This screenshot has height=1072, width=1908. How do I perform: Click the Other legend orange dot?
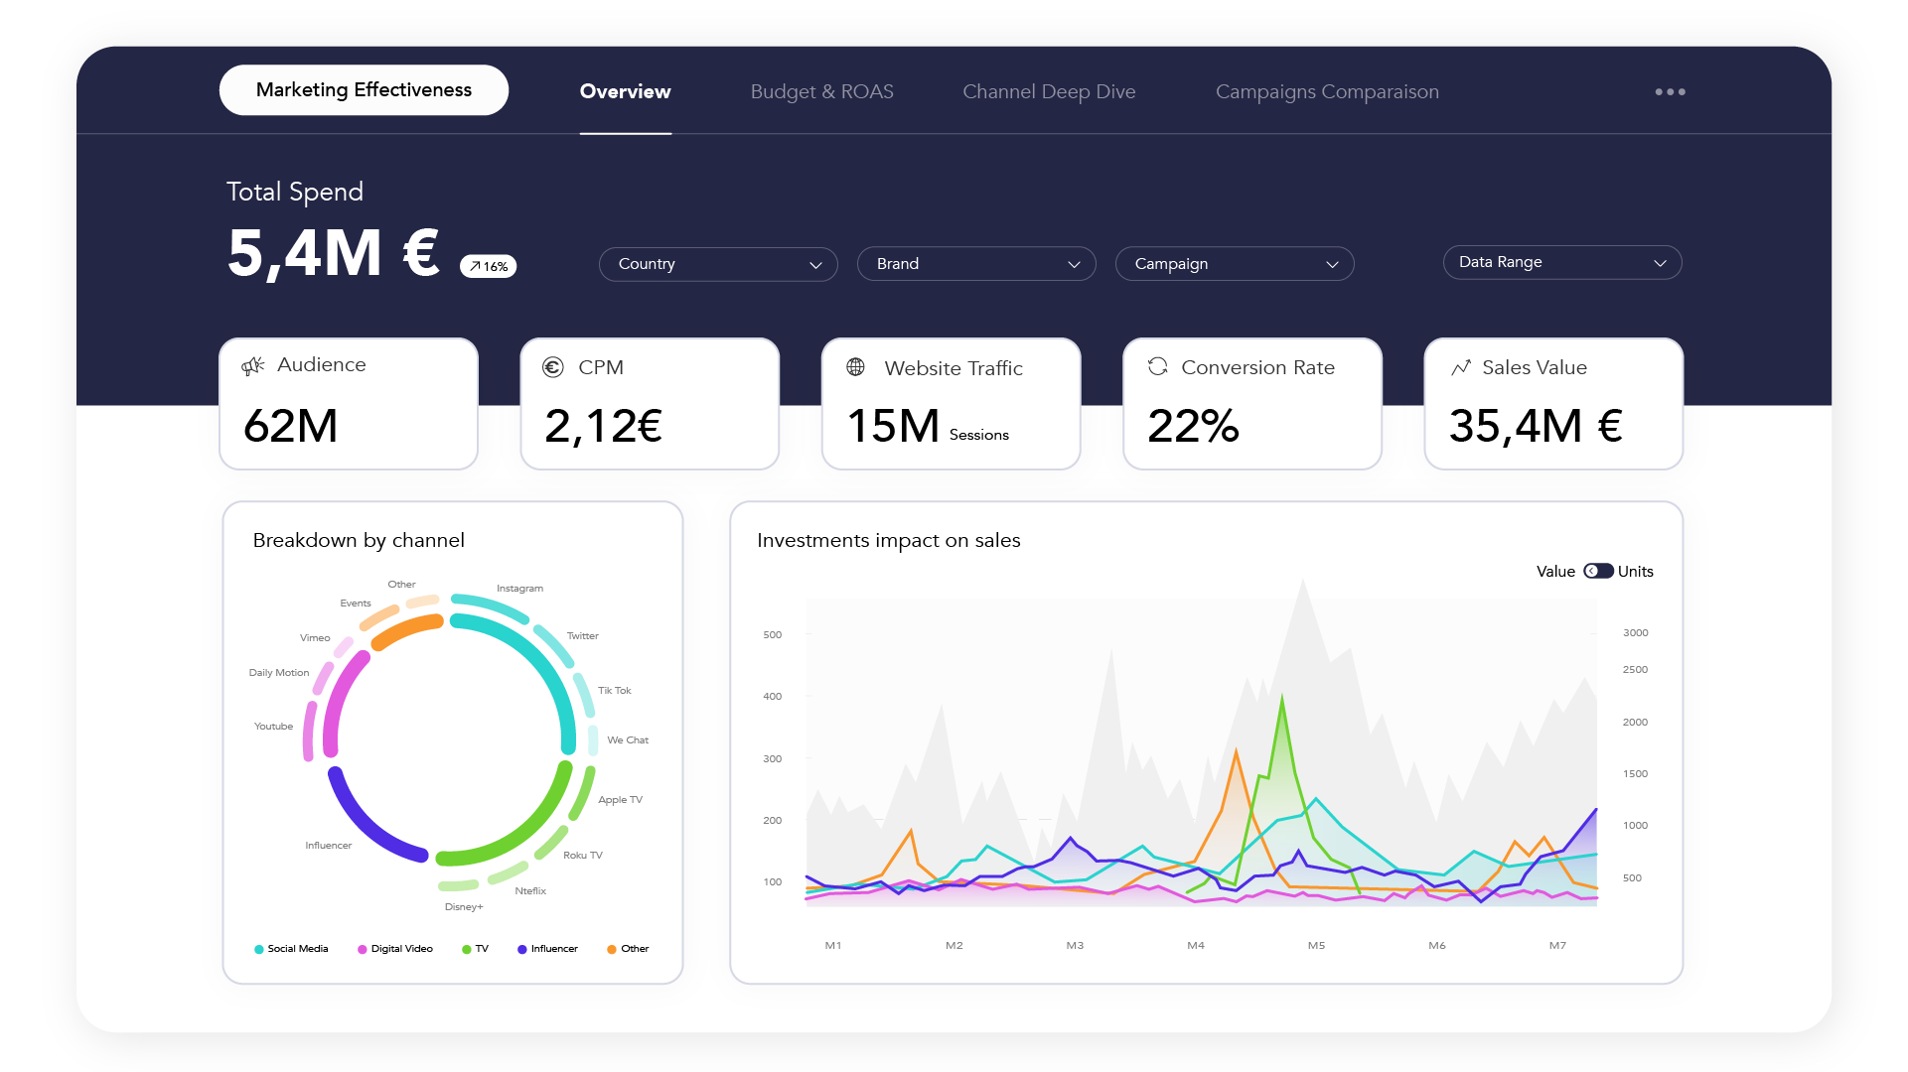(x=611, y=949)
